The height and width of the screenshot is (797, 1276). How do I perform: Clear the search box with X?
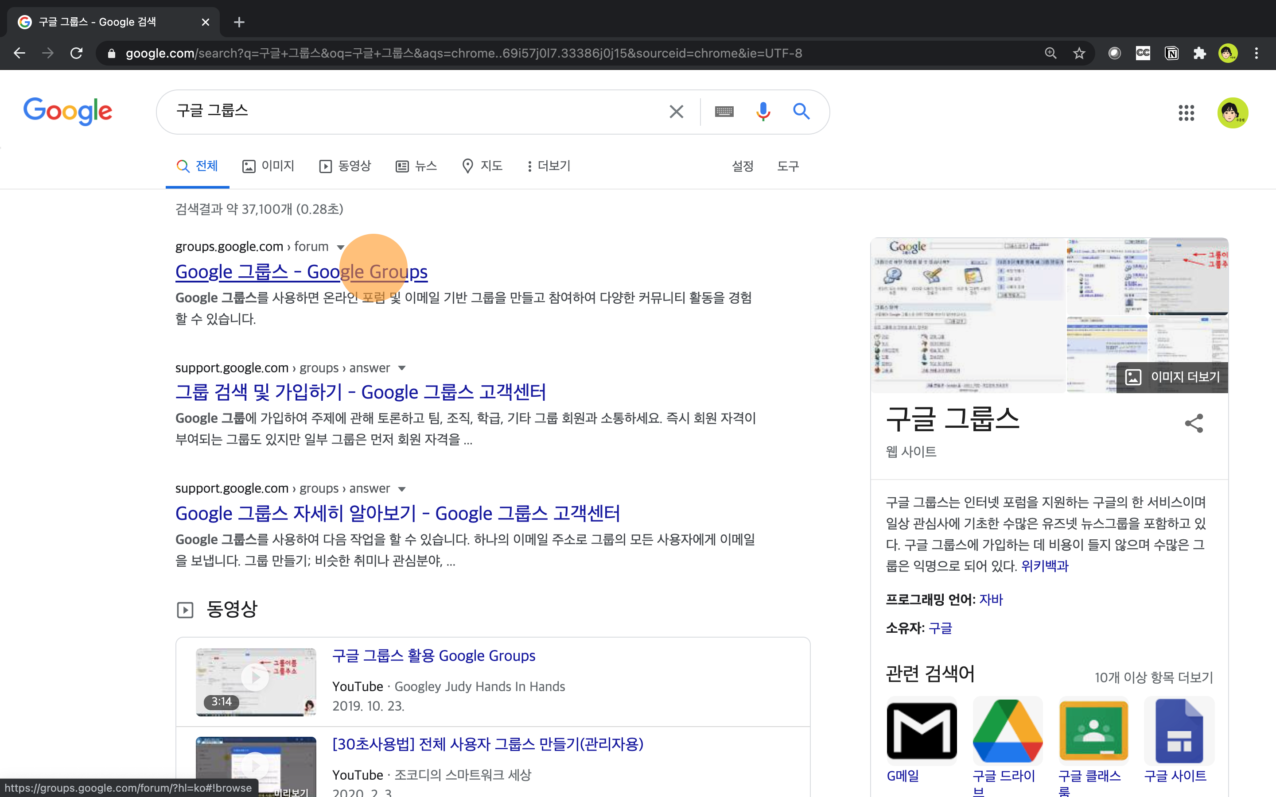(676, 111)
